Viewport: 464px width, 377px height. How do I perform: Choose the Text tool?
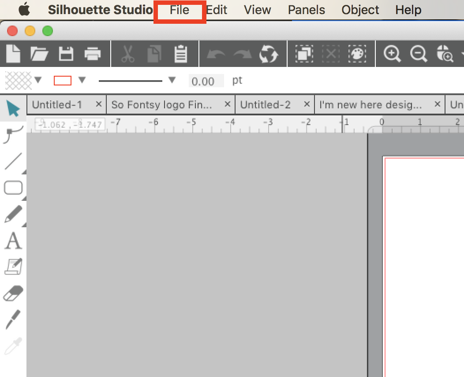[13, 240]
